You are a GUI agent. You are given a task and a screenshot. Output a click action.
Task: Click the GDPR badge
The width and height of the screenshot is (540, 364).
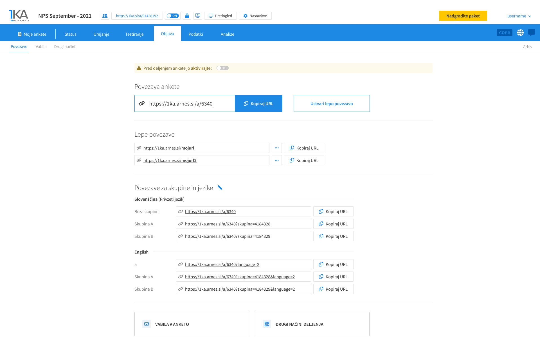point(504,33)
